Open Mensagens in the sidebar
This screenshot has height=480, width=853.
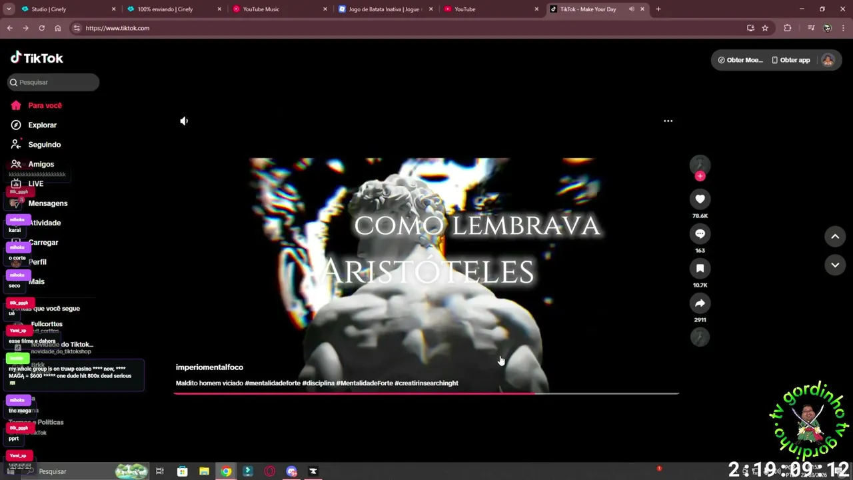pos(38,203)
